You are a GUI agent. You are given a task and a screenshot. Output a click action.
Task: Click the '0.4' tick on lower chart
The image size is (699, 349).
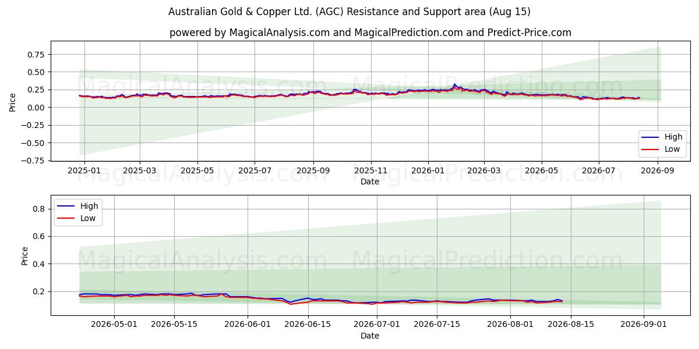tap(40, 264)
